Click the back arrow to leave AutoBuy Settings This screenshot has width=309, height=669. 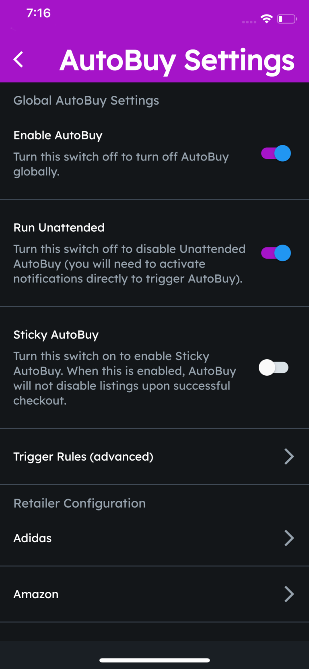coord(18,59)
